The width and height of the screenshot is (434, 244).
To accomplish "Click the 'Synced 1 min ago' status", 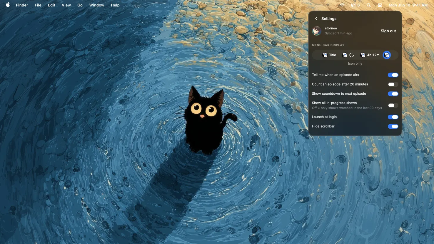I will (x=338, y=33).
